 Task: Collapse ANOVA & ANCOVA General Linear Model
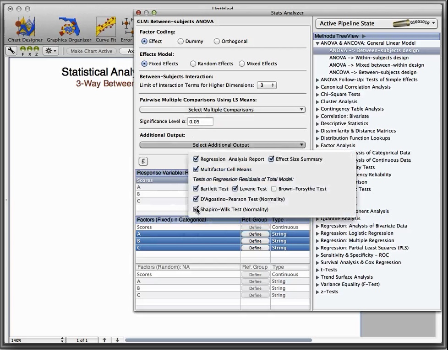pyautogui.click(x=317, y=43)
